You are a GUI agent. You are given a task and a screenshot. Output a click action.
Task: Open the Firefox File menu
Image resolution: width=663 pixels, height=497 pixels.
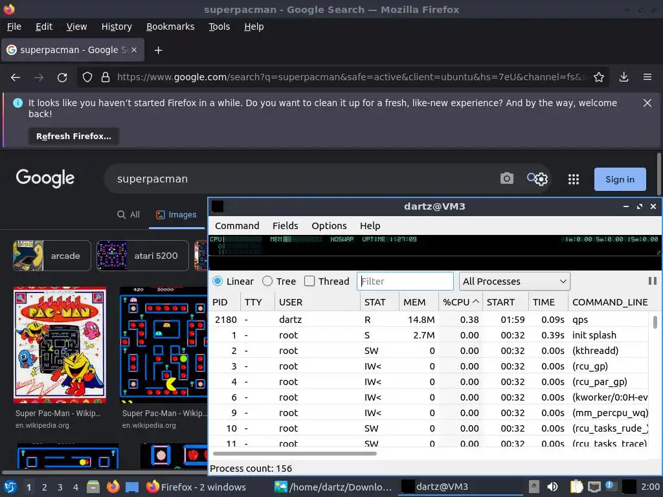coord(14,27)
